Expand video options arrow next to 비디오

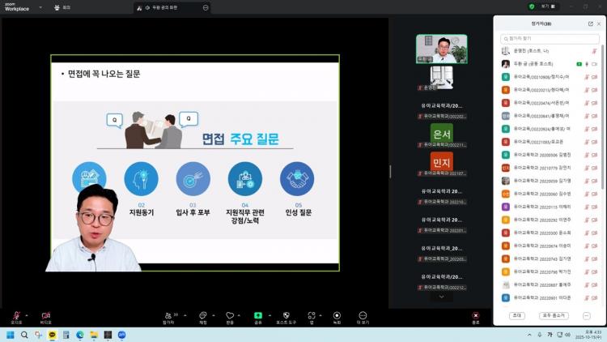coord(56,314)
